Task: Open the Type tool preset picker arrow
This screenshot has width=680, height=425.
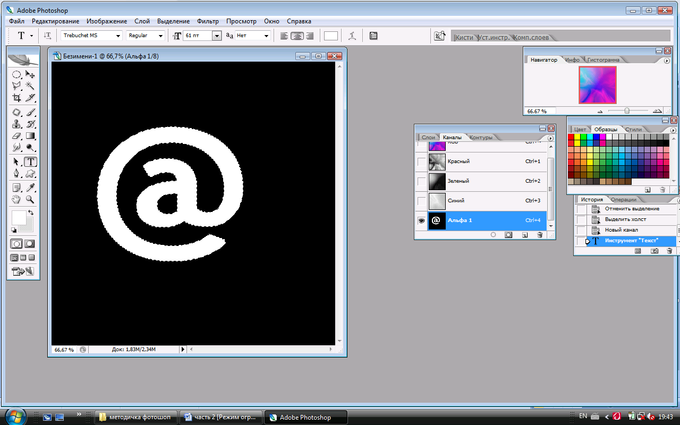Action: coord(31,36)
